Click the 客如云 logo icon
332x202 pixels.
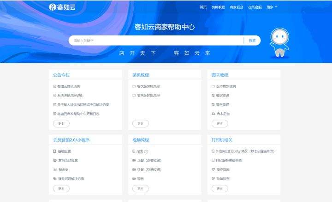point(52,7)
